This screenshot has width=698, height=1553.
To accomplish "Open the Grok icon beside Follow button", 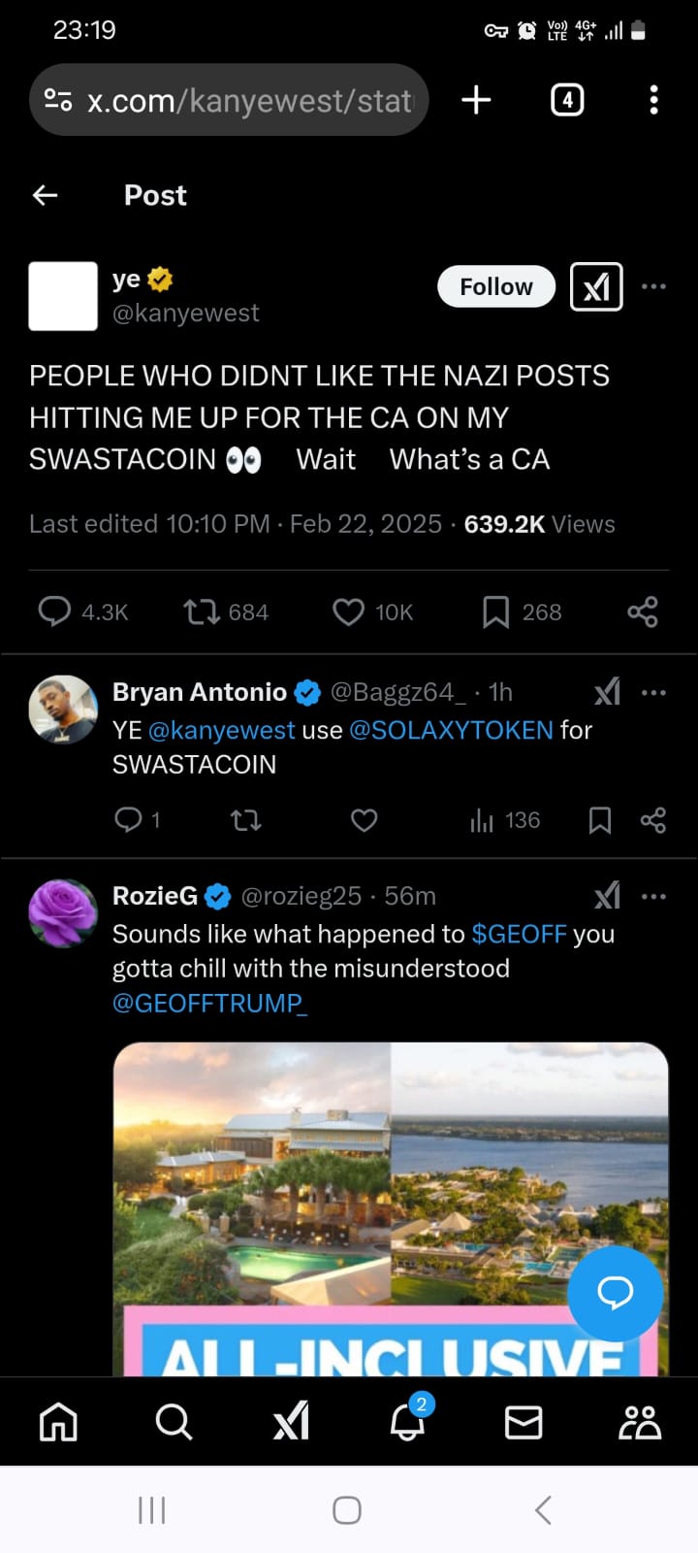I will click(x=596, y=287).
